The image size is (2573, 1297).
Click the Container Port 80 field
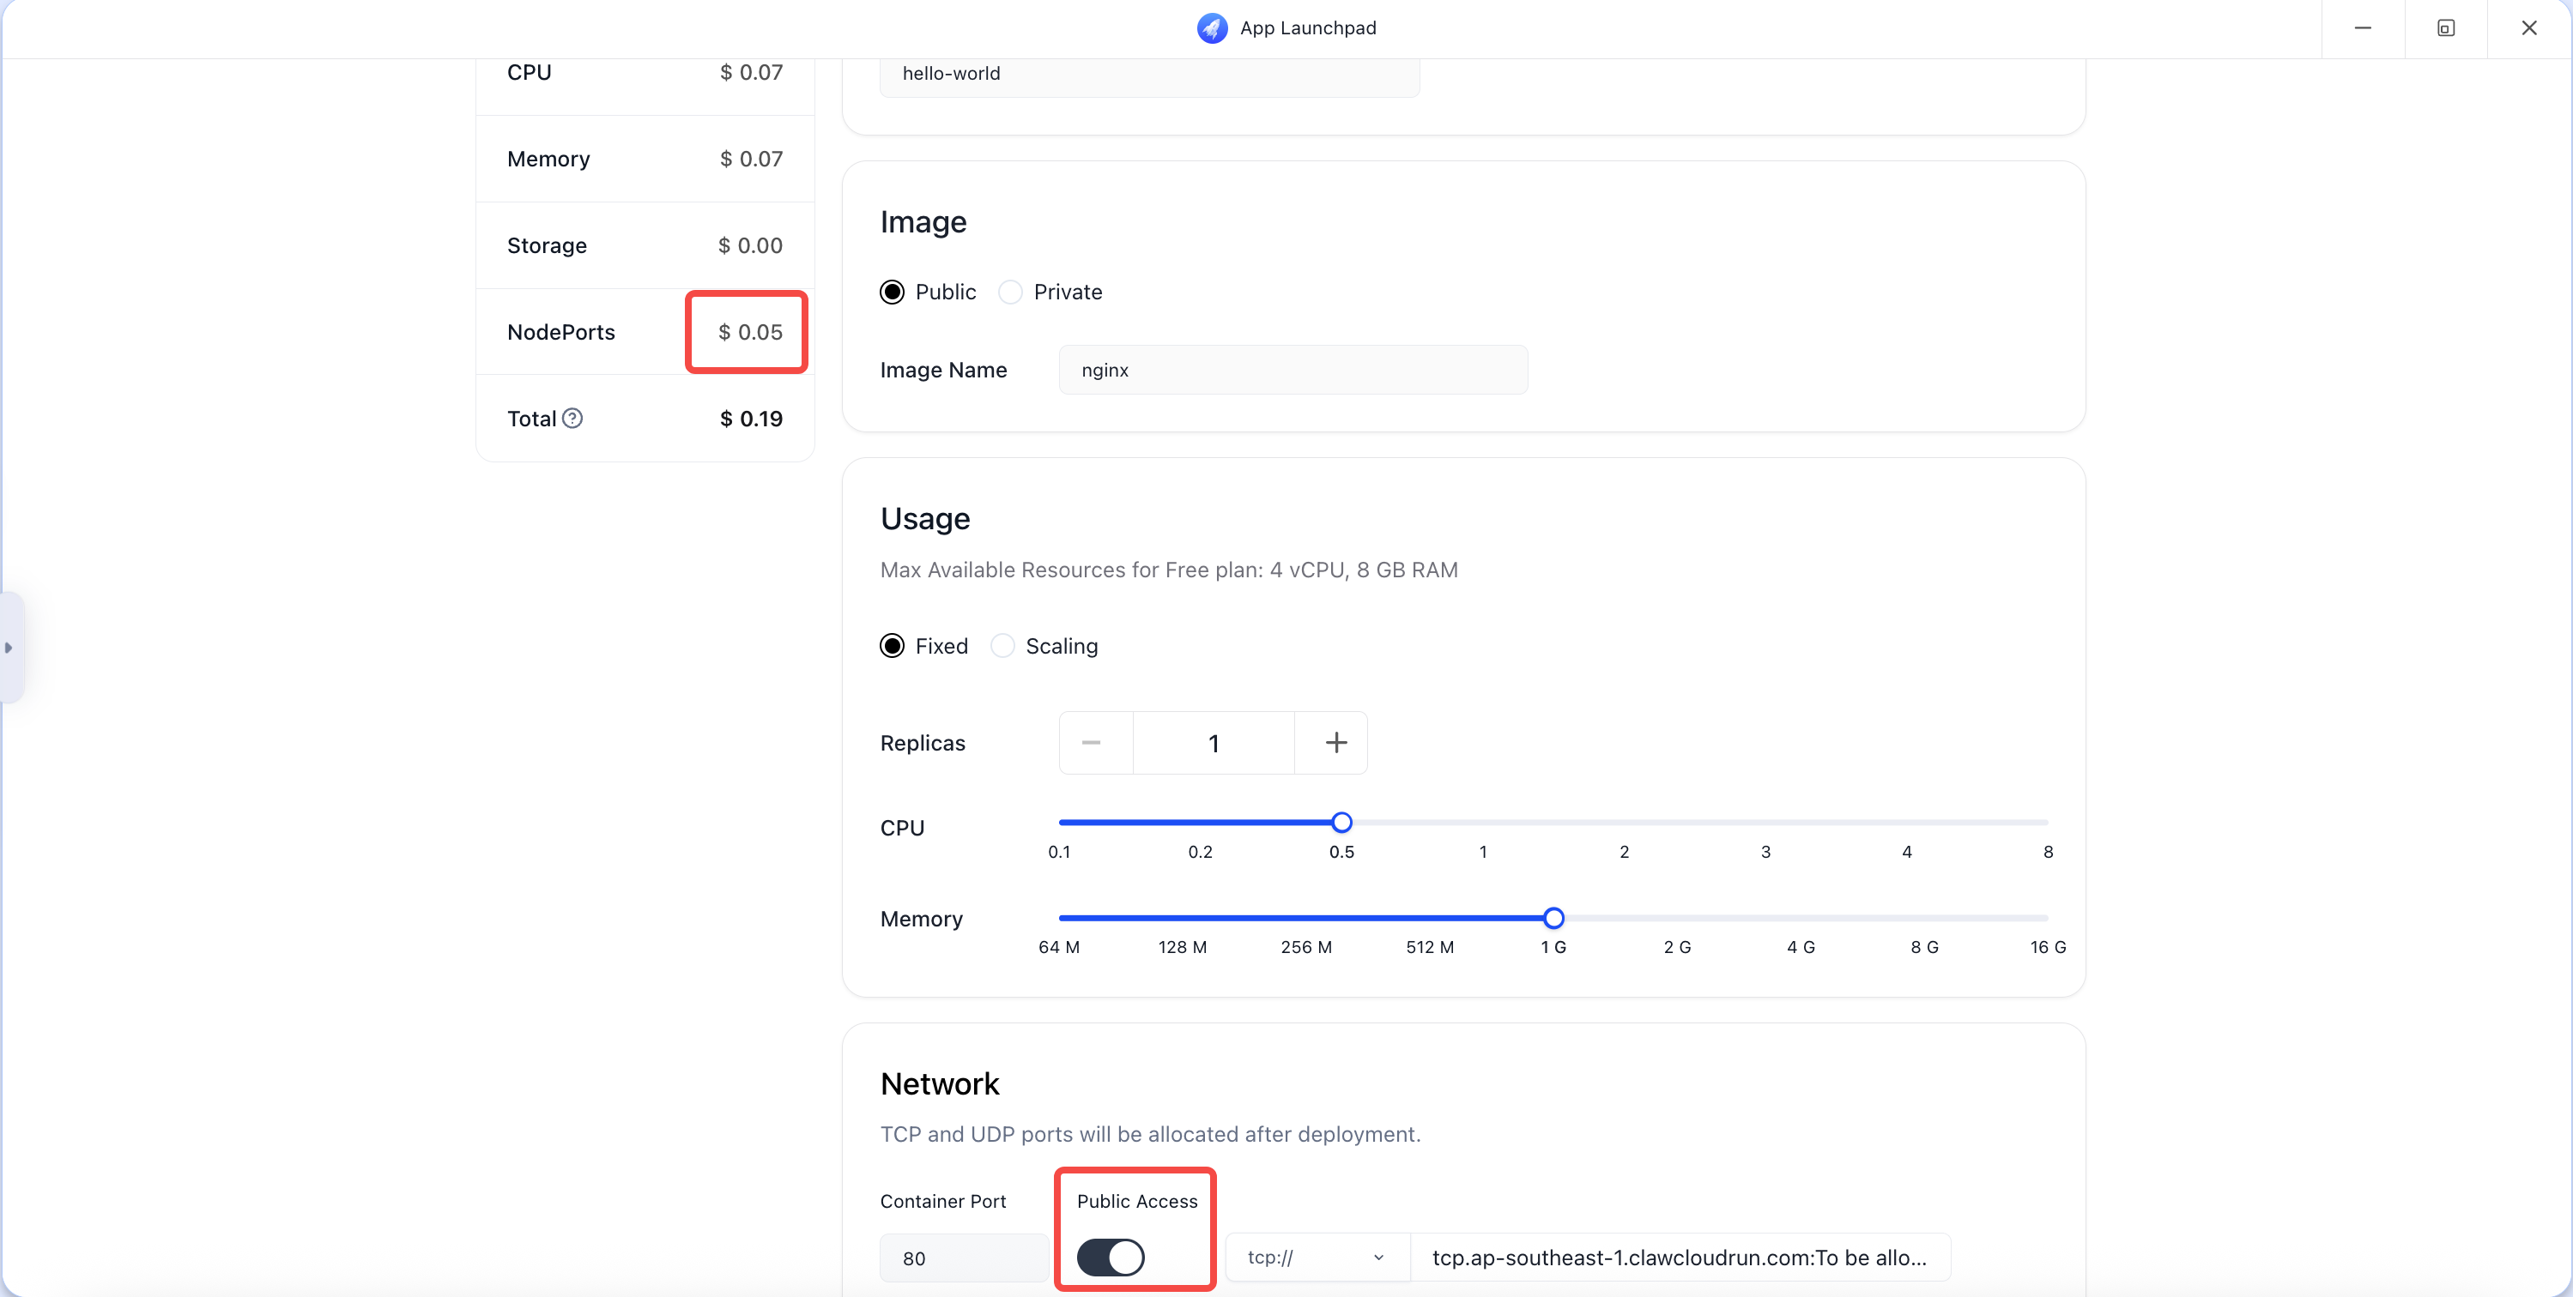click(x=963, y=1257)
